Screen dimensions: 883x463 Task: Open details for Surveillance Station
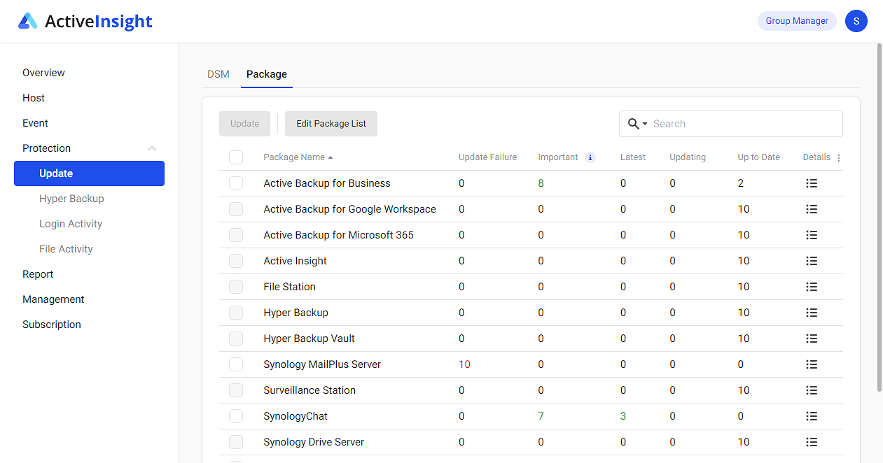[x=811, y=390]
